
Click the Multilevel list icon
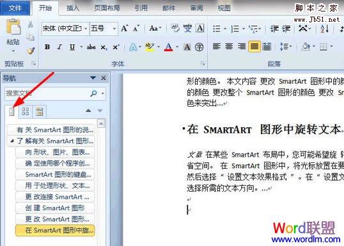click(x=254, y=29)
